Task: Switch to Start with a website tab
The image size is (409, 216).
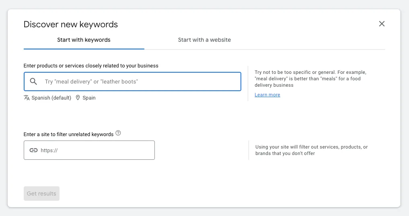Action: coord(204,40)
